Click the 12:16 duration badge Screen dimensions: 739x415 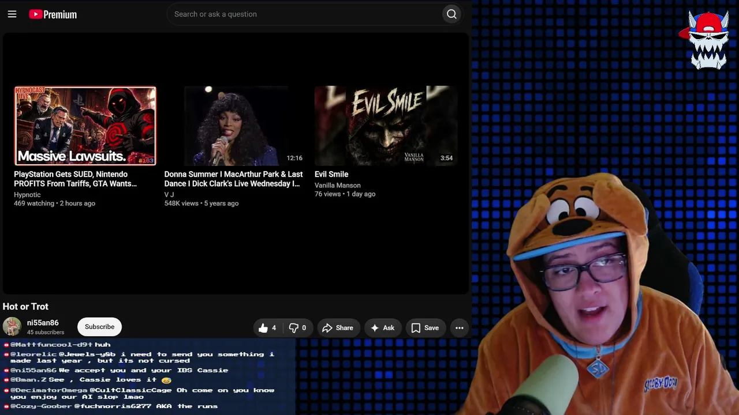pos(294,158)
